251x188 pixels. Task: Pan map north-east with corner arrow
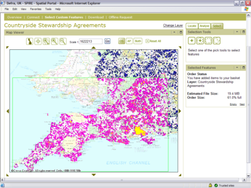pyautogui.click(x=180, y=47)
